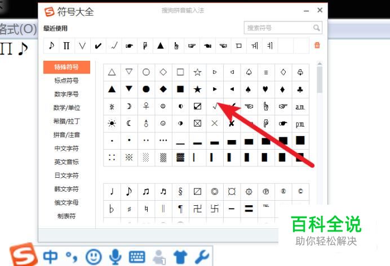The width and height of the screenshot is (390, 266).
Task: Toggle the punctuation mode button
Action: [72, 257]
